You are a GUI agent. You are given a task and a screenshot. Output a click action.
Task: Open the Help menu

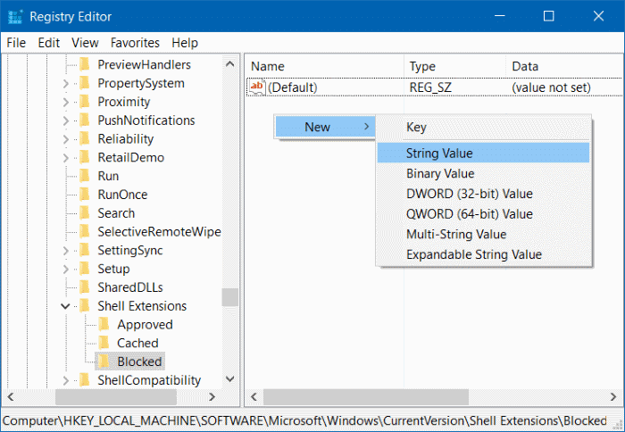click(x=185, y=43)
